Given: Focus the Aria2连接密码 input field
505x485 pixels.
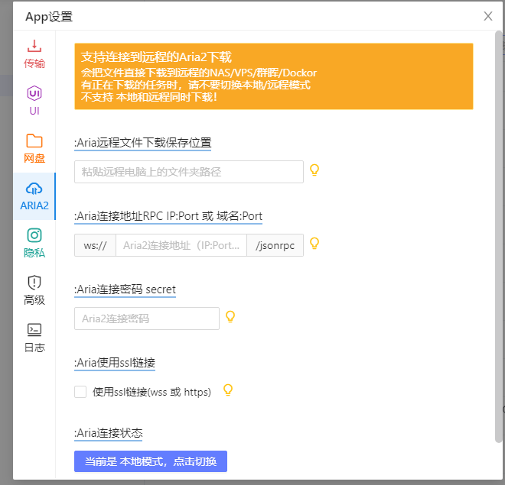Looking at the screenshot, I should coord(147,318).
